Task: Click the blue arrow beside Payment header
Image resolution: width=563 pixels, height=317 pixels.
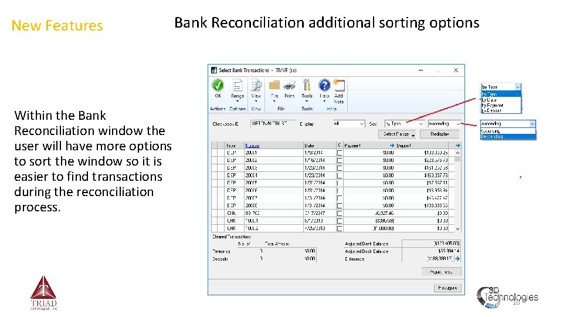Action: pos(392,145)
